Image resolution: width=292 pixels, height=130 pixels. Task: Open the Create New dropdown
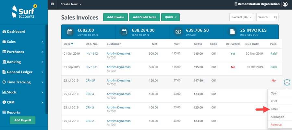[x=71, y=4]
